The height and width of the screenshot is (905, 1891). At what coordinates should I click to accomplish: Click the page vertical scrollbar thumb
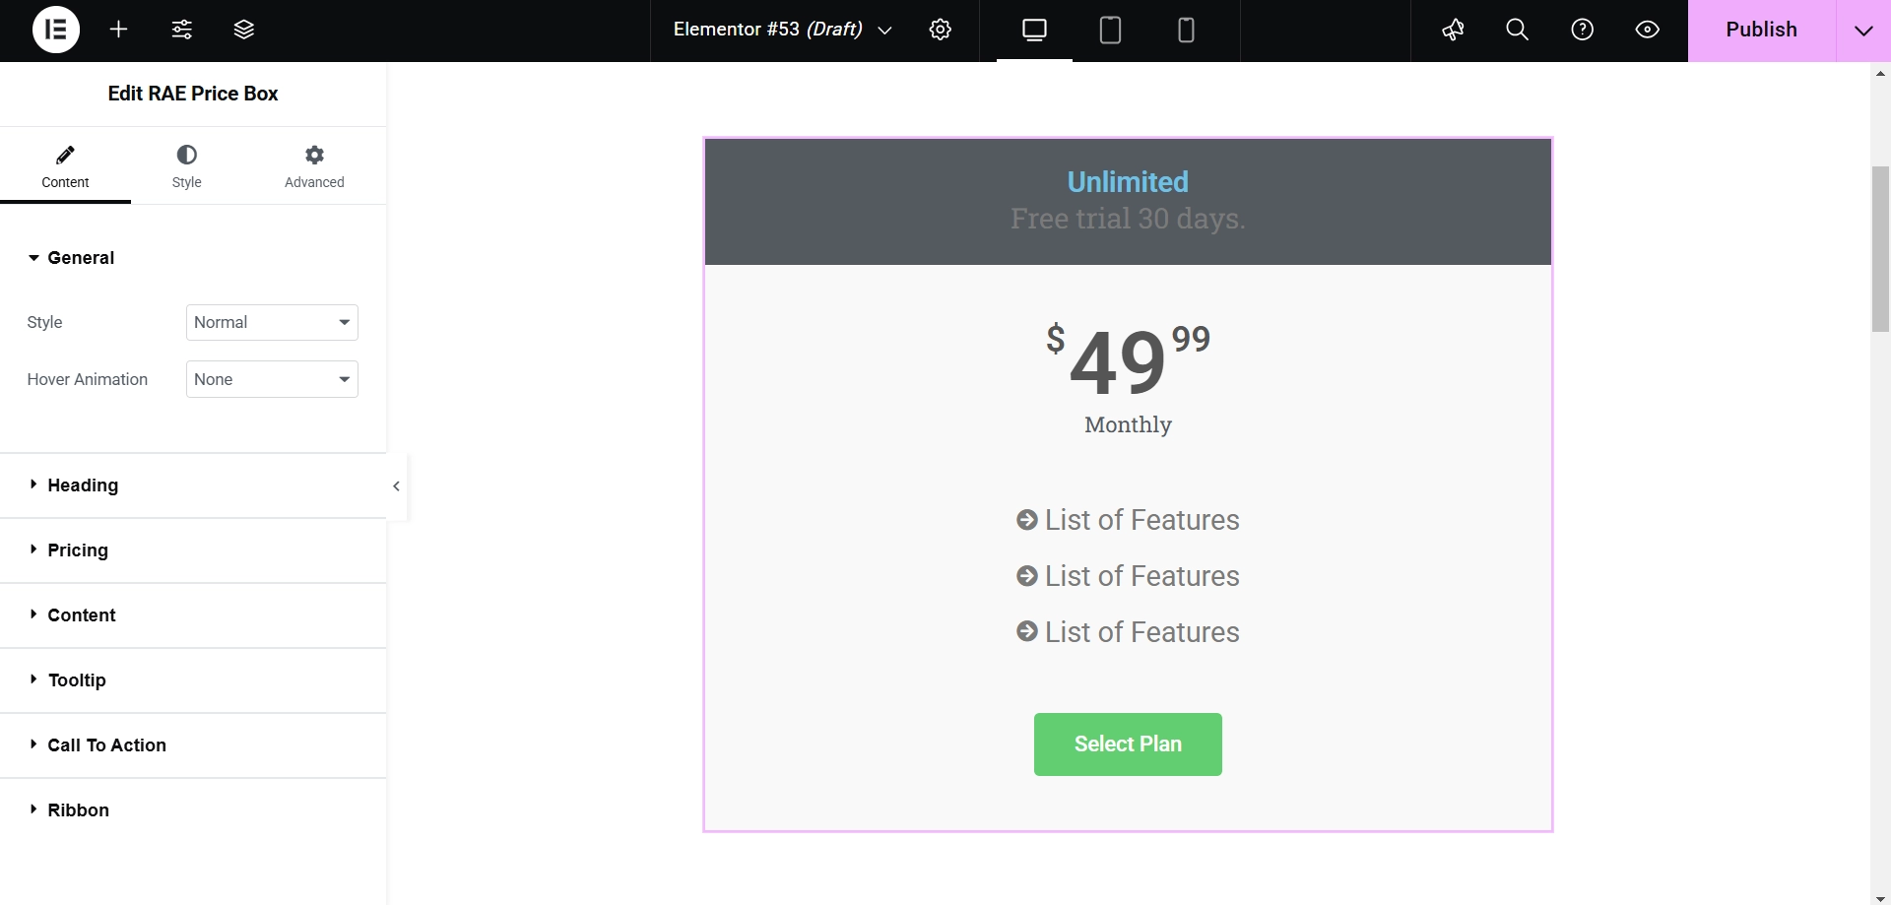pyautogui.click(x=1880, y=249)
